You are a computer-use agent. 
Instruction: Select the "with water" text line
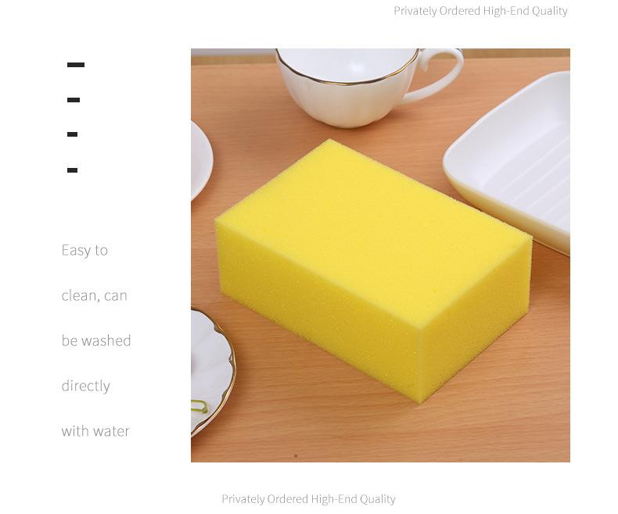pyautogui.click(x=95, y=431)
